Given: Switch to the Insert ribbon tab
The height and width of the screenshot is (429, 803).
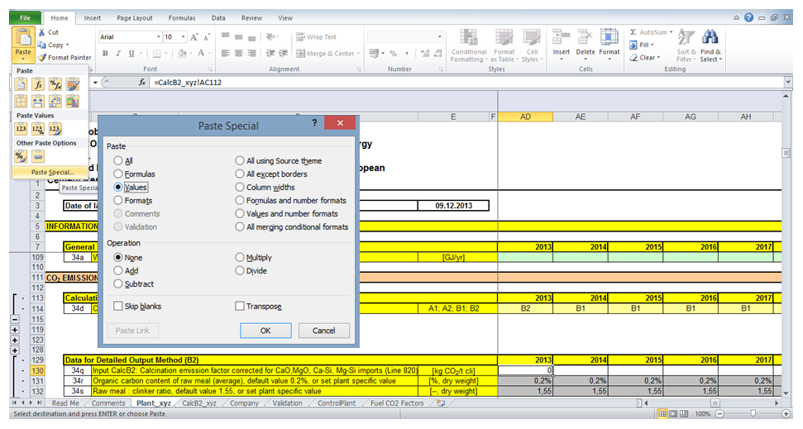Looking at the screenshot, I should (x=92, y=17).
